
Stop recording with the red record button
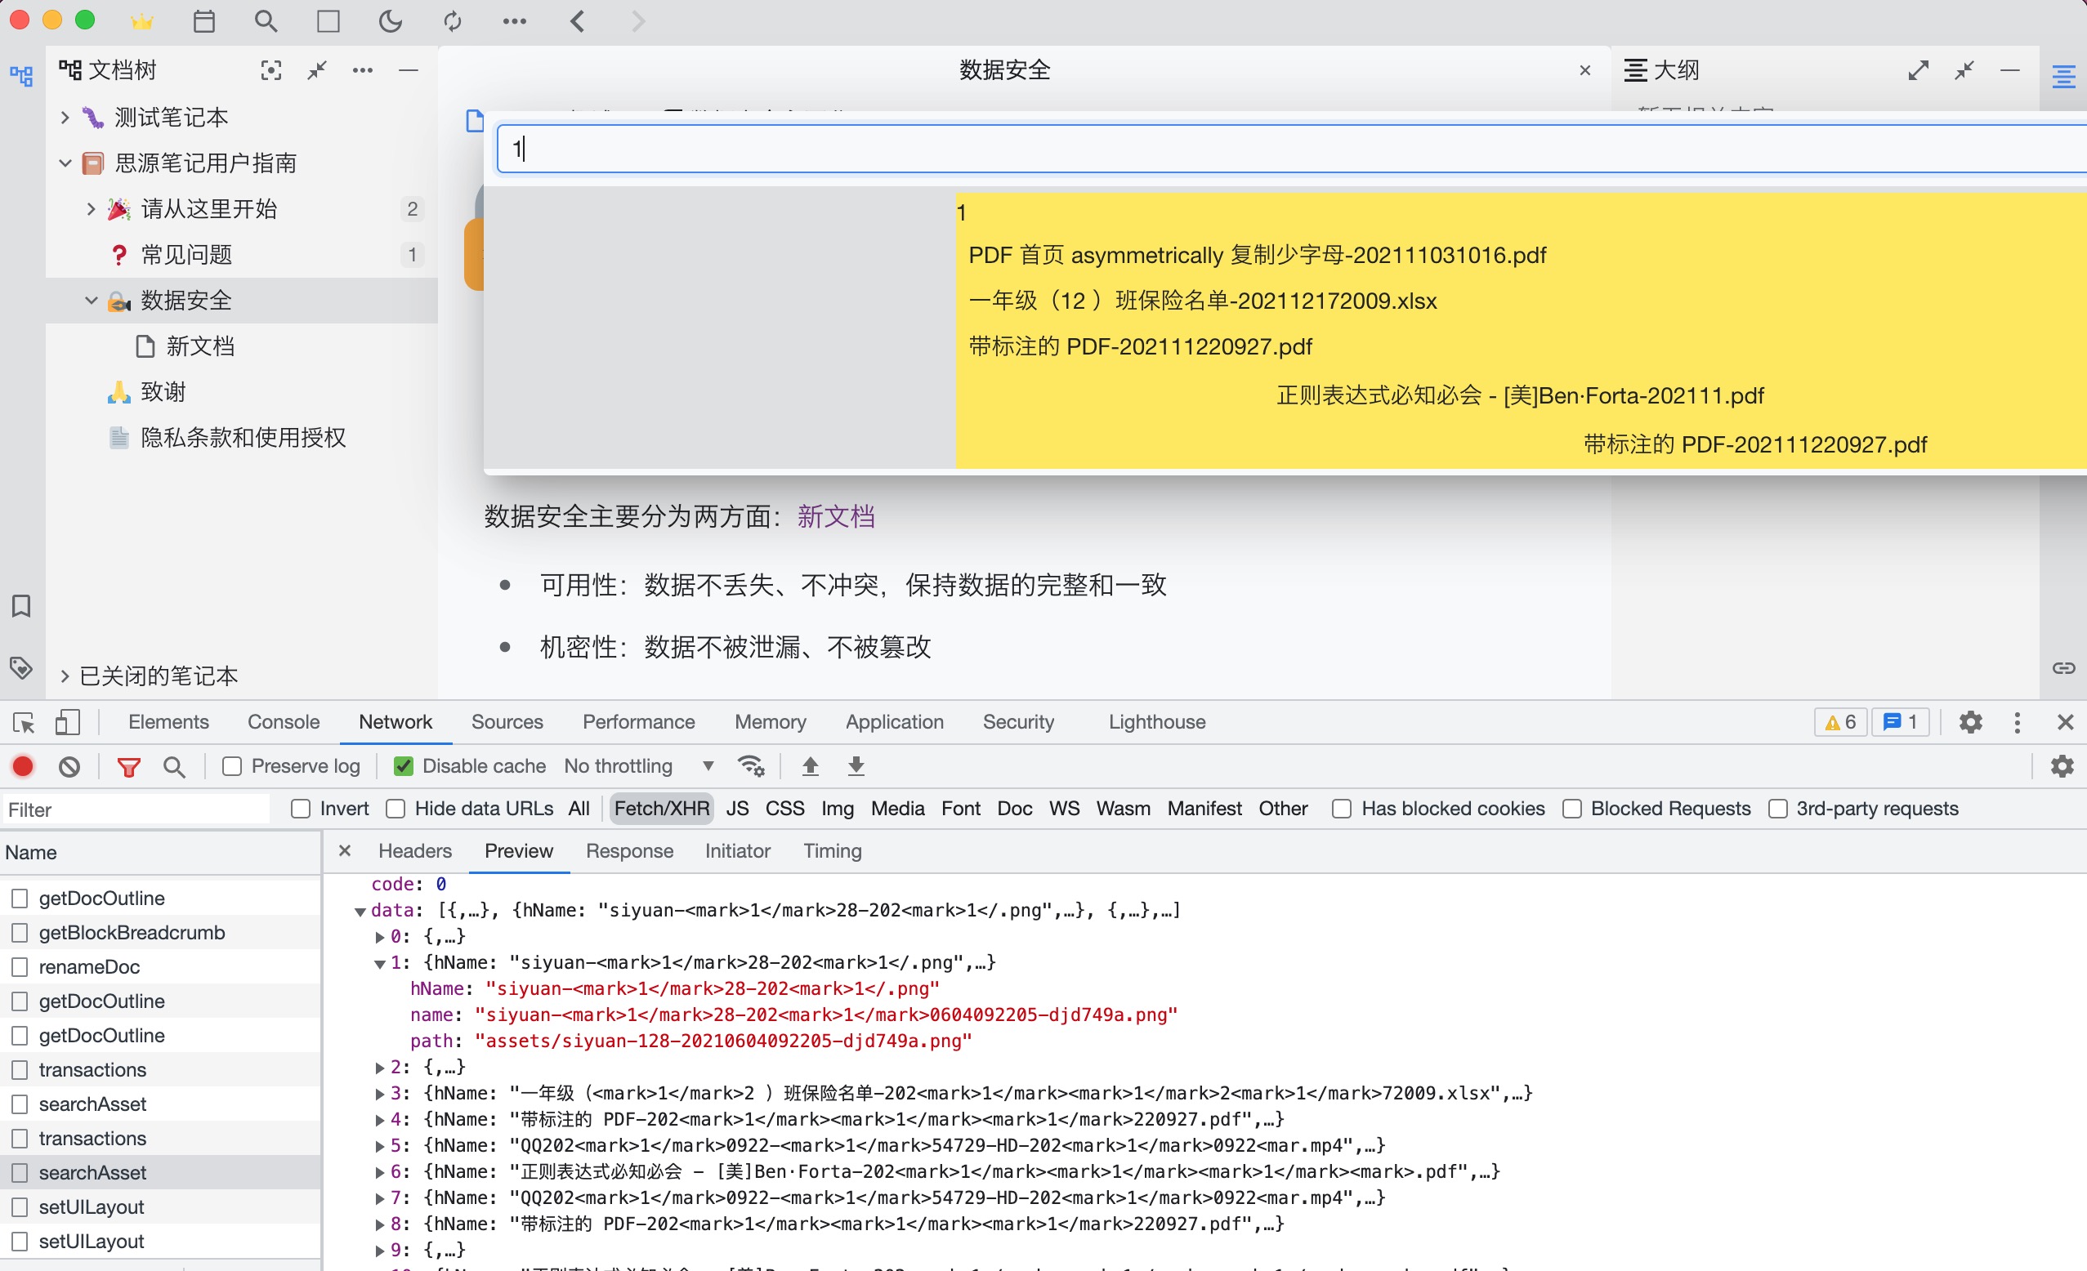(23, 766)
